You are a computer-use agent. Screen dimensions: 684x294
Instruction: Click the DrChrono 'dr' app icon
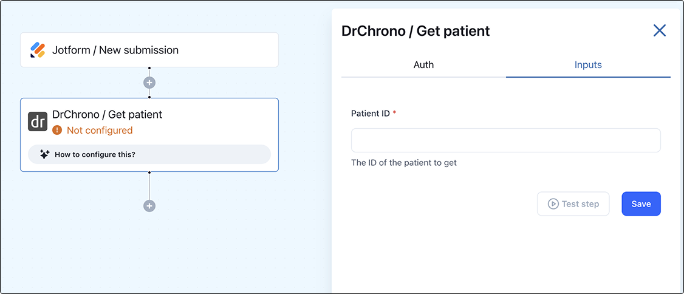click(38, 121)
